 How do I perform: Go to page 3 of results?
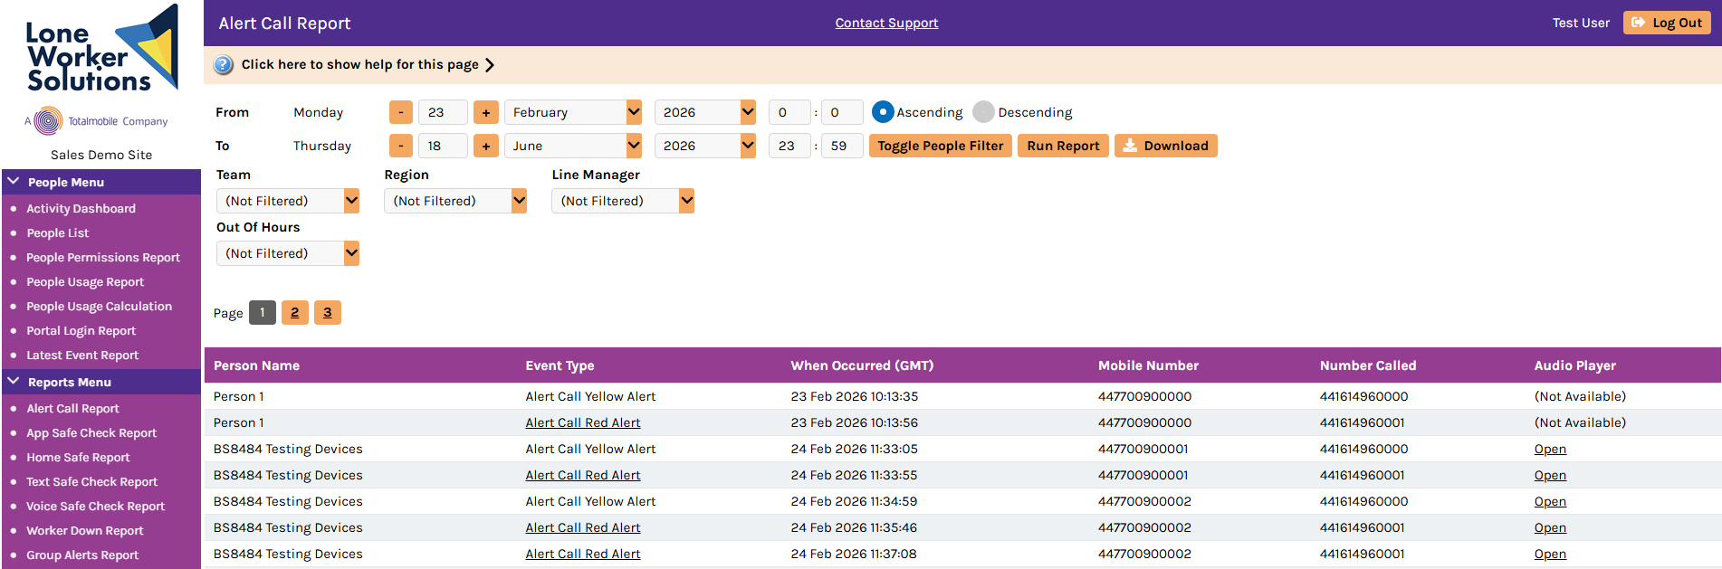coord(328,312)
